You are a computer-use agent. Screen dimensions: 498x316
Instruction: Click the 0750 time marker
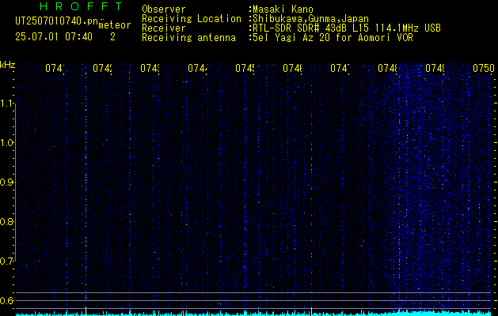[x=484, y=68]
